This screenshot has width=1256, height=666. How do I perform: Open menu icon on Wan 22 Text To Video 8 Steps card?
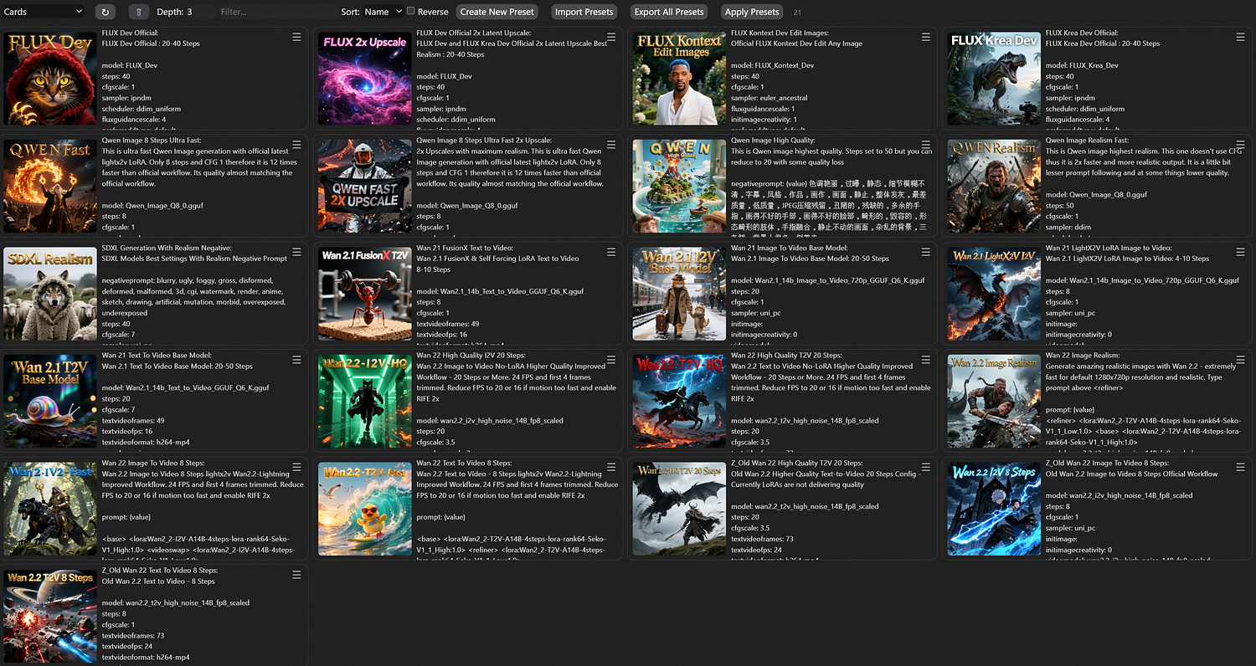coord(611,466)
